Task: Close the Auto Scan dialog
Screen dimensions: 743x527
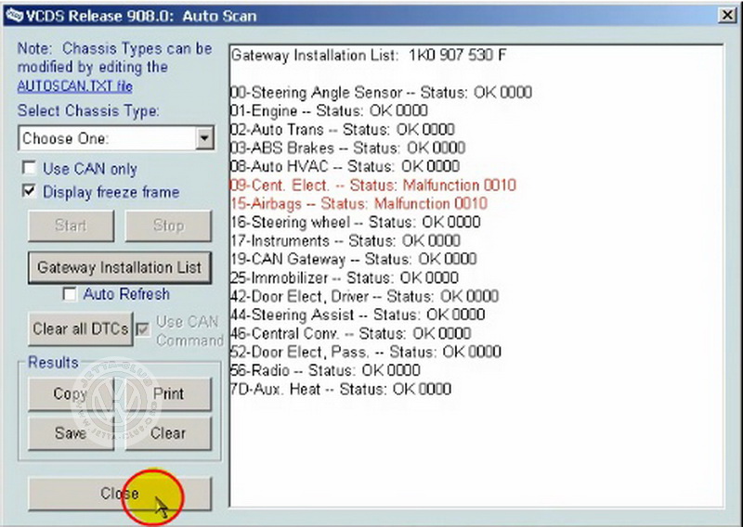Action: point(120,494)
